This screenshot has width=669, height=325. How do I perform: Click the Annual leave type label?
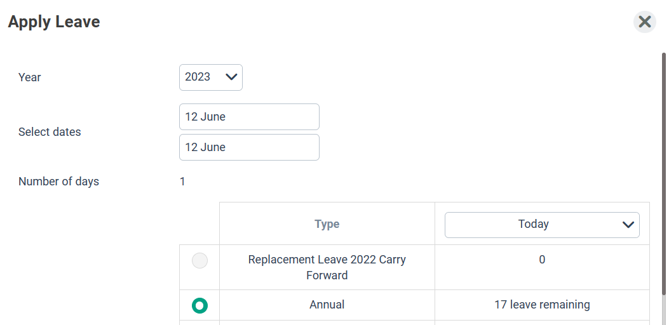pos(327,305)
